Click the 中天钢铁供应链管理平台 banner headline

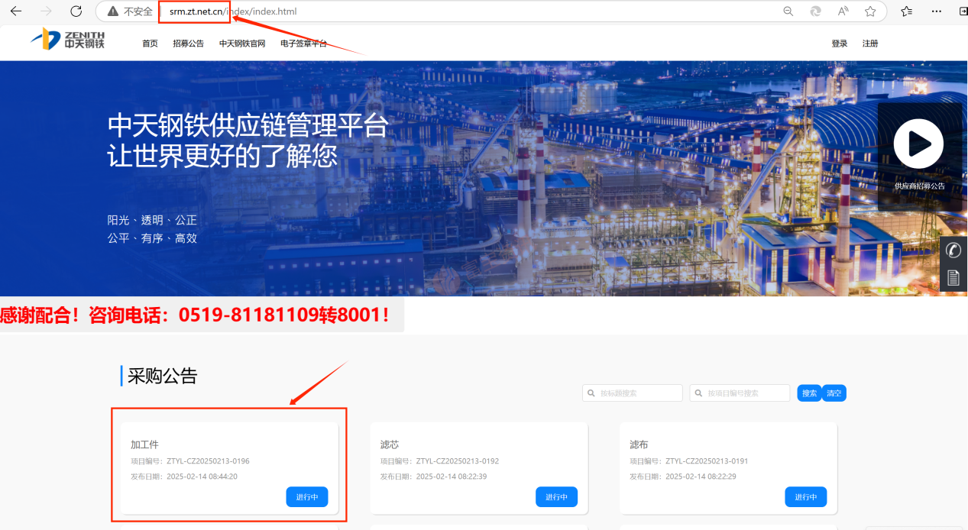248,126
